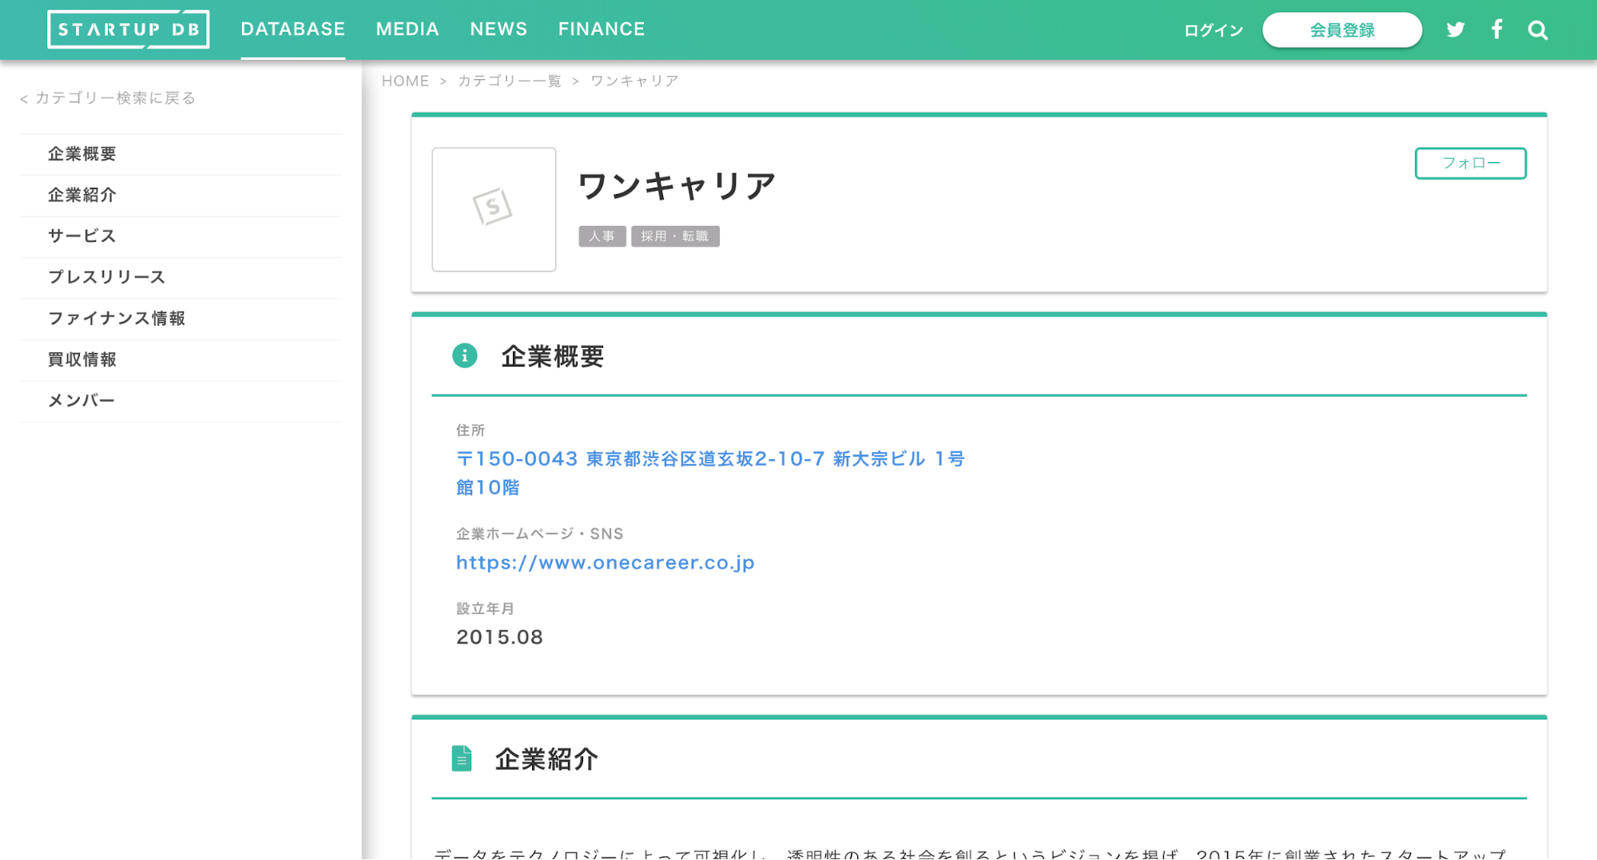
Task: Open the MEDIA nav tab
Action: [x=407, y=30]
